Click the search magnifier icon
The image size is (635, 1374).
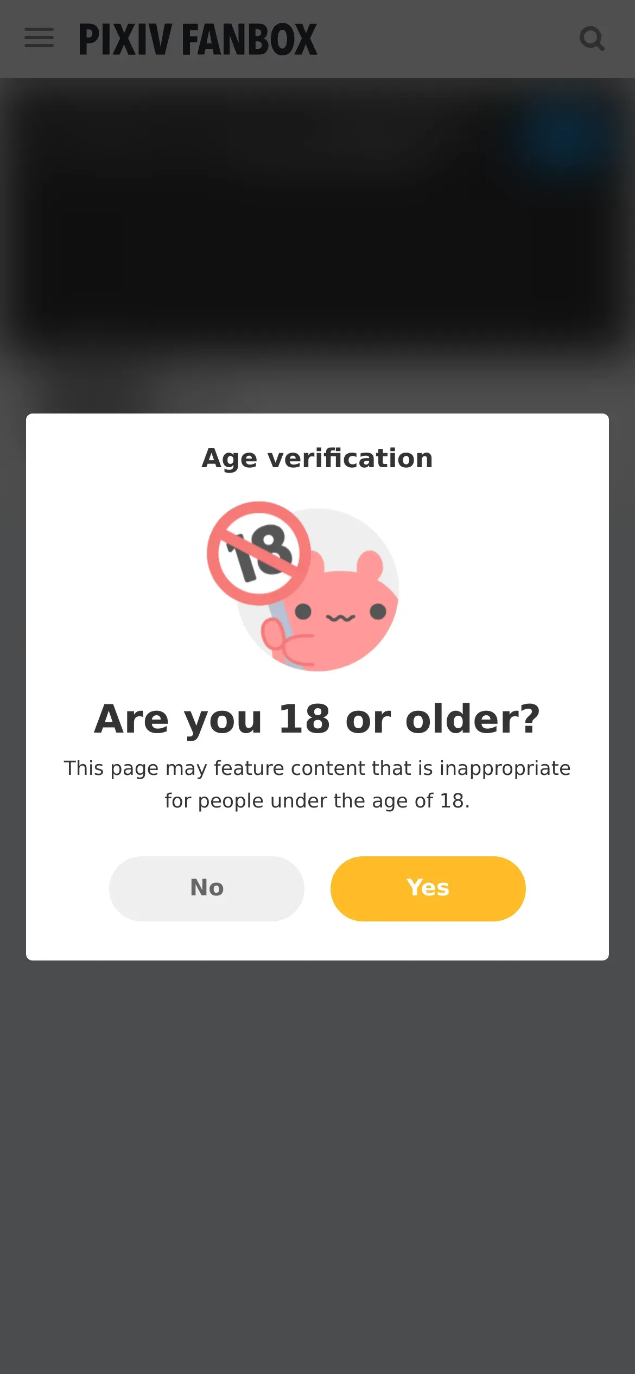(x=592, y=39)
